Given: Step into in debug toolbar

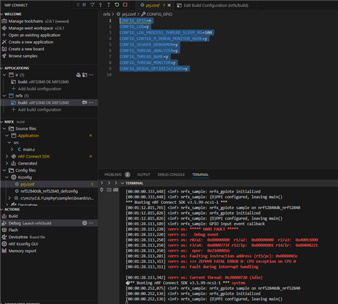Looking at the screenshot, I should pyautogui.click(x=101, y=4).
